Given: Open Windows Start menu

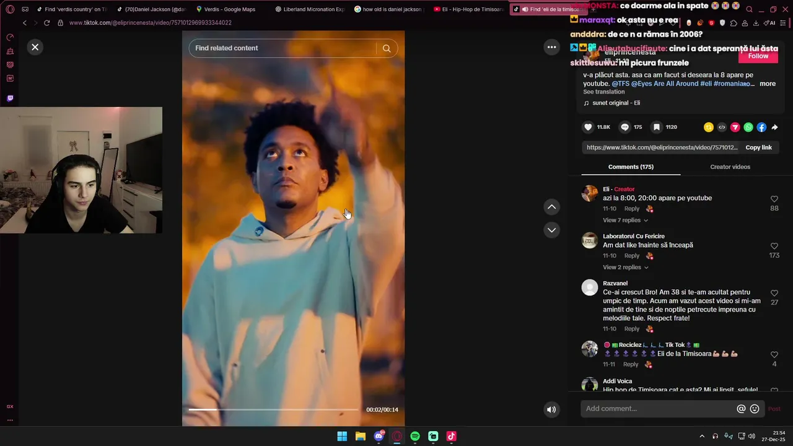Looking at the screenshot, I should point(342,436).
